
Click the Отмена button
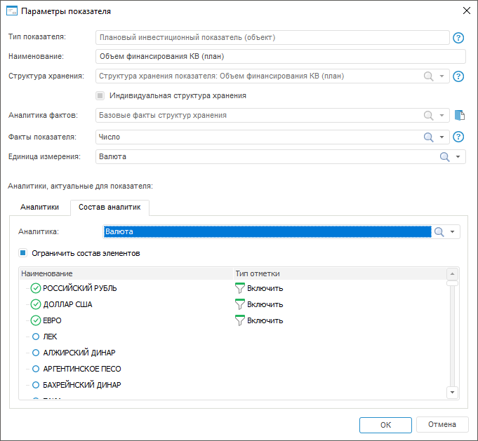click(442, 424)
